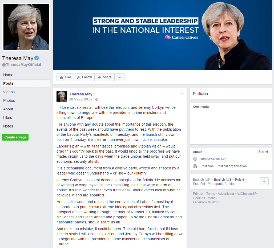
Task: Expand the post options chevron
Action: pos(182,94)
